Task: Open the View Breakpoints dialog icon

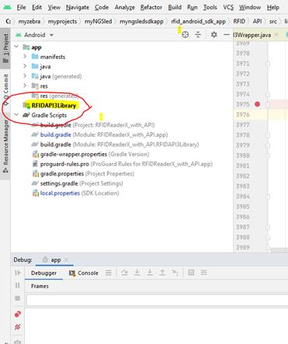Action: (18, 314)
